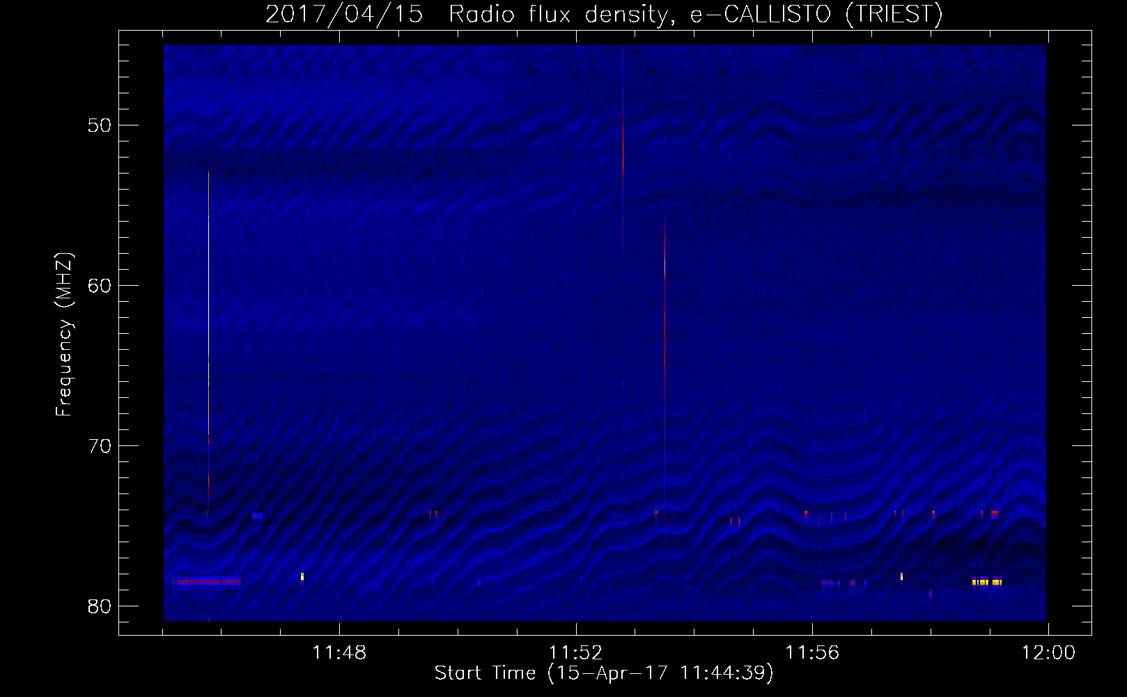Click the 11:52 time tick label
This screenshot has width=1127, height=697.
(575, 653)
